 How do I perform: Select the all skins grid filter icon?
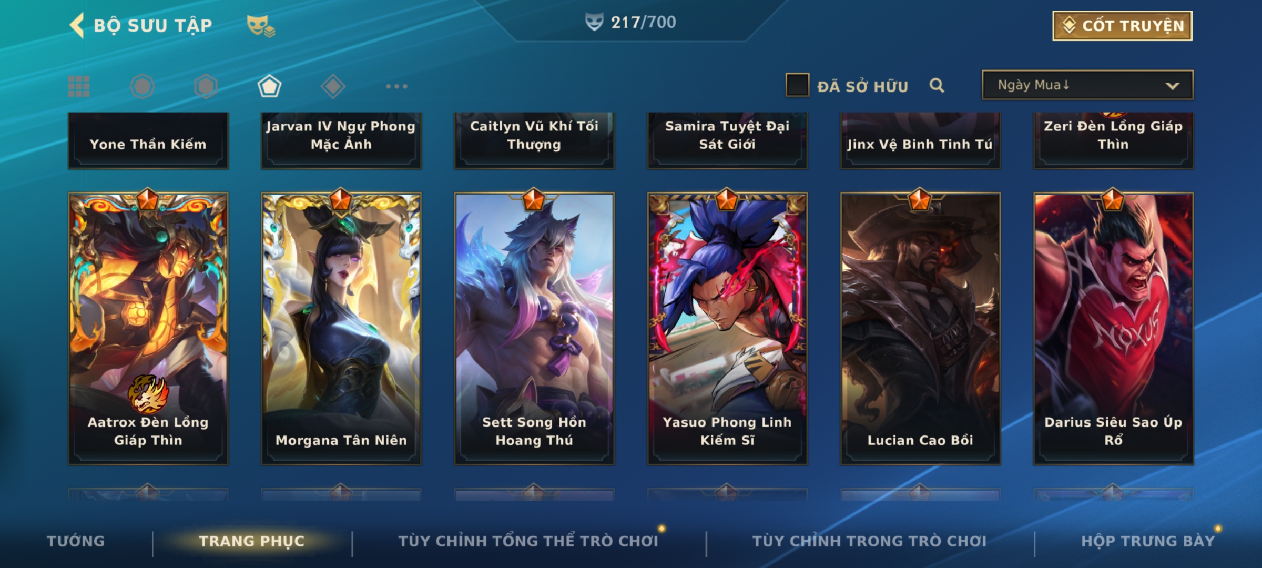tap(79, 86)
